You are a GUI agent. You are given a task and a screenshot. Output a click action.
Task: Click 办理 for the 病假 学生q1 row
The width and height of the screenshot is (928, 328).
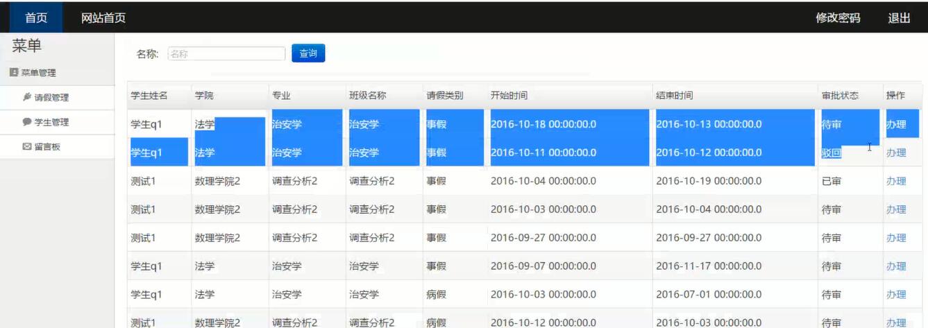point(896,295)
